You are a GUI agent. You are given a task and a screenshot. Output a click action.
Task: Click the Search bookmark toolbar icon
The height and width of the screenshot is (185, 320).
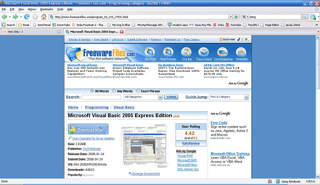(8, 25)
